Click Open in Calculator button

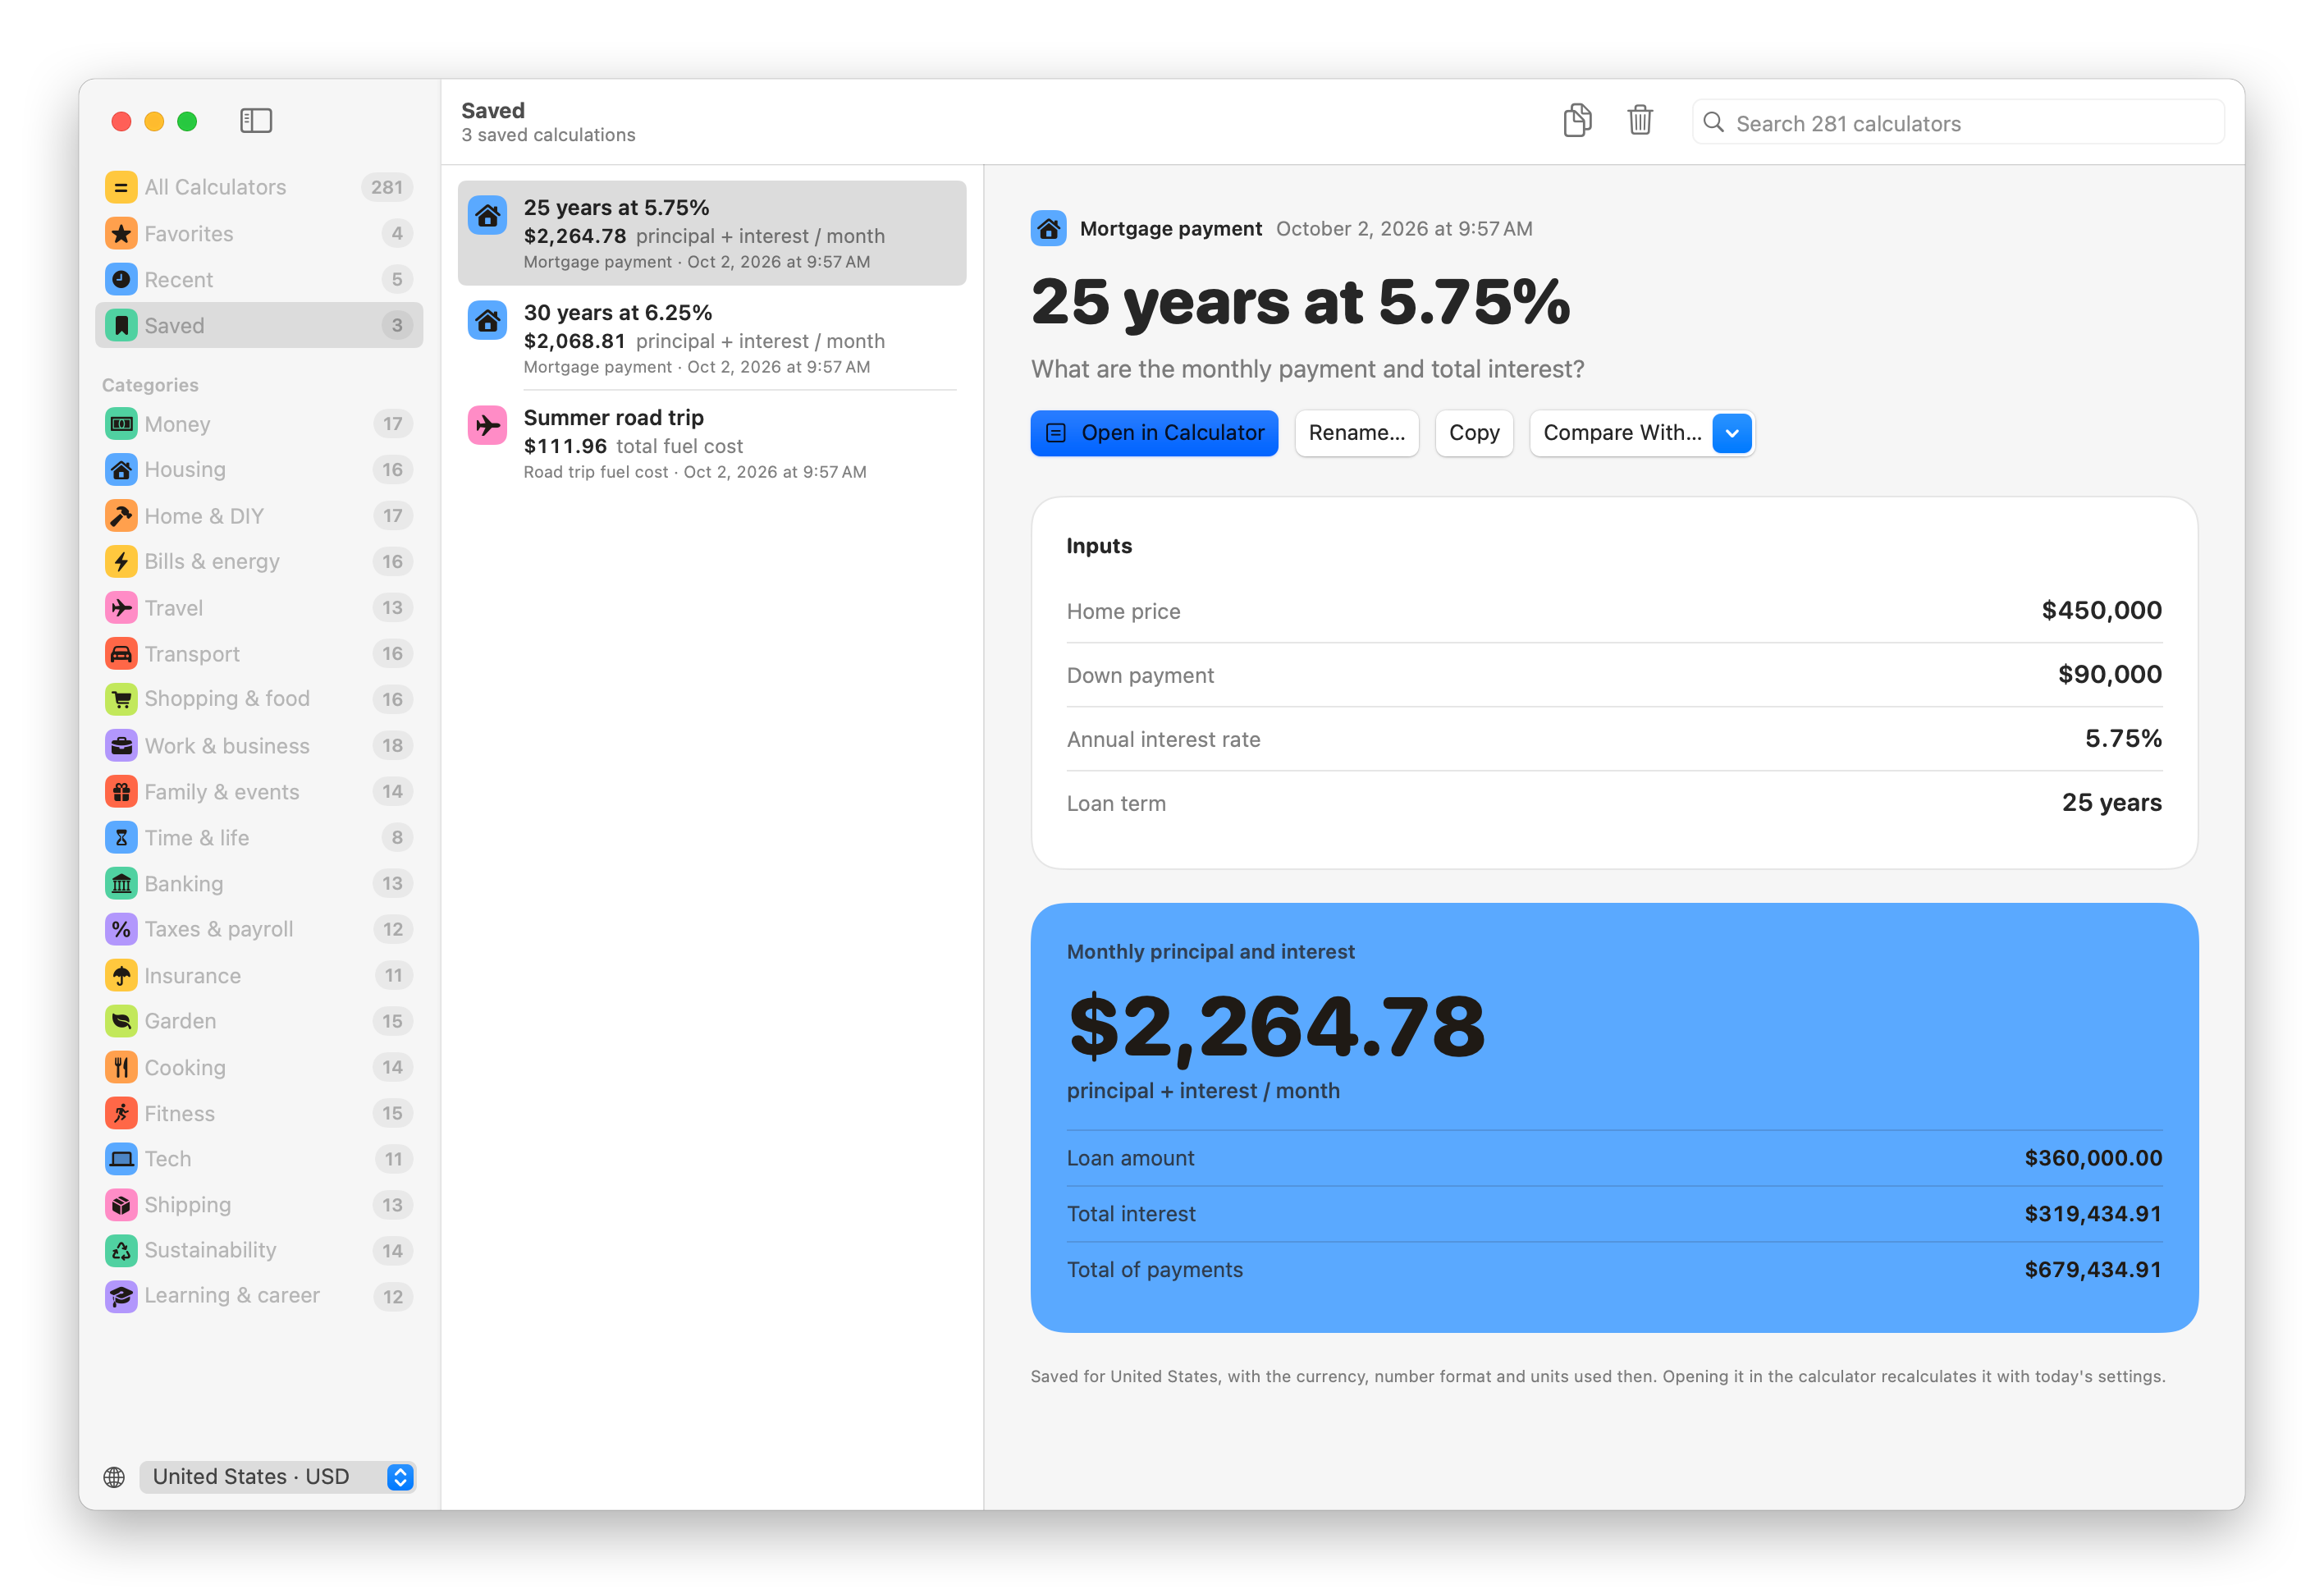[x=1154, y=433]
